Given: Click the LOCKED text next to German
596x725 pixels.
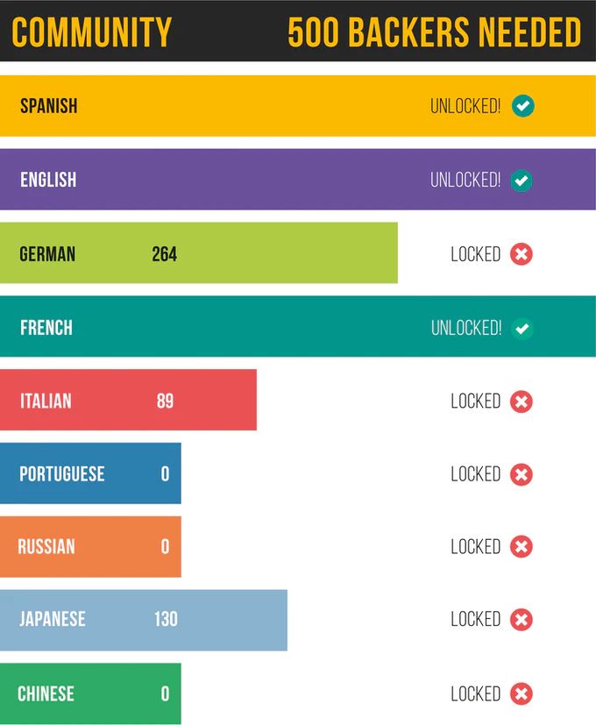Looking at the screenshot, I should point(476,254).
